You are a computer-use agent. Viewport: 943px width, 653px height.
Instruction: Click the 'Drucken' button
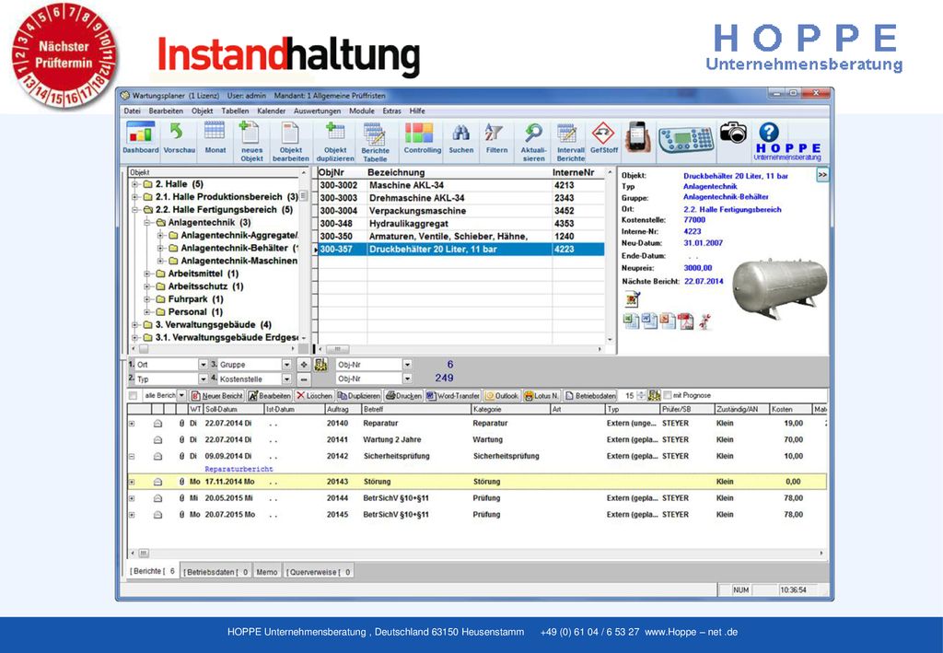pyautogui.click(x=403, y=396)
